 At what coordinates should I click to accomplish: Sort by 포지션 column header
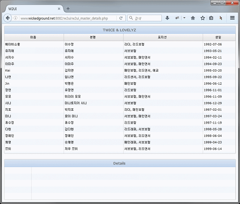(x=163, y=37)
